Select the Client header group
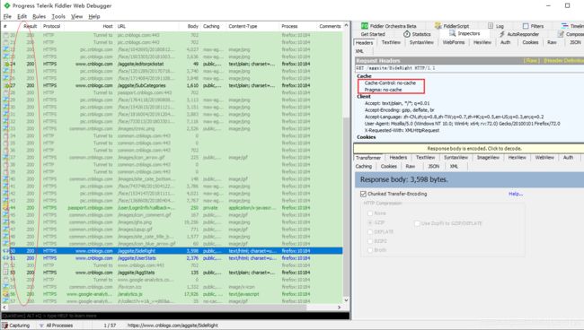Image resolution: width=584 pixels, height=330 pixels. click(x=364, y=96)
